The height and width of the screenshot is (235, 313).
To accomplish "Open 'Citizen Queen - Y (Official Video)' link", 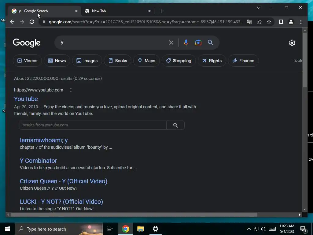I will (64, 181).
